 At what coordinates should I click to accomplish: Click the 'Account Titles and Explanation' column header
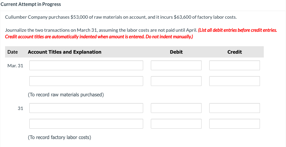tap(65, 52)
